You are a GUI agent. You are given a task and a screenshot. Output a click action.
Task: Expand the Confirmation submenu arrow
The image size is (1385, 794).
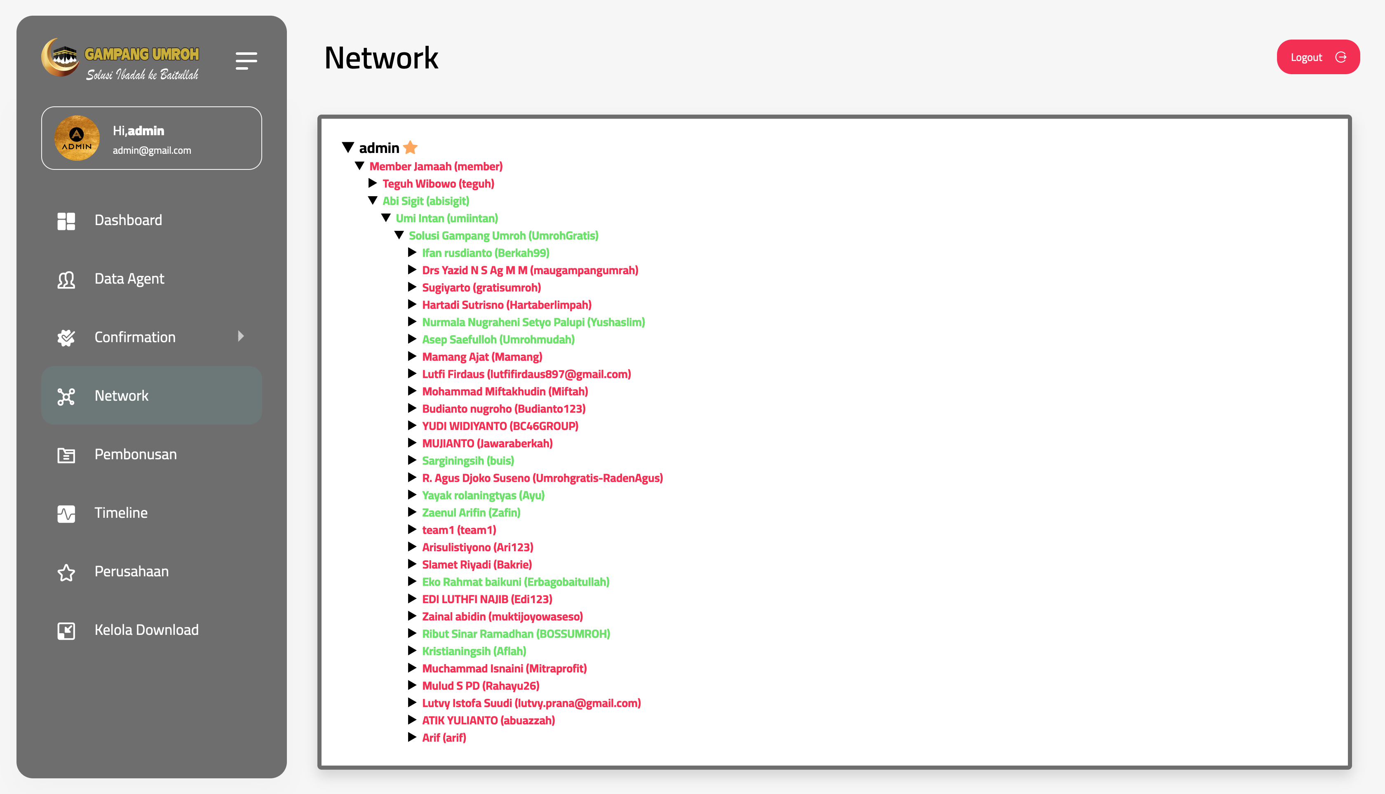241,336
